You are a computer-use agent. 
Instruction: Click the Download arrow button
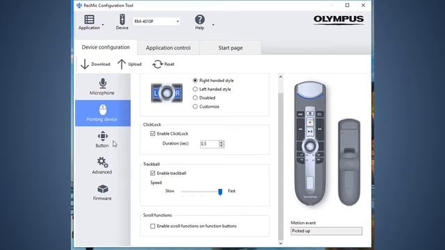click(85, 64)
